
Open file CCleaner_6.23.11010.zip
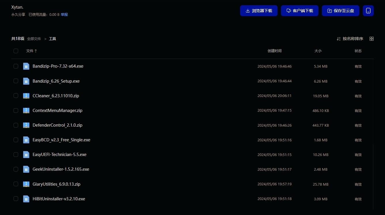tap(56, 96)
